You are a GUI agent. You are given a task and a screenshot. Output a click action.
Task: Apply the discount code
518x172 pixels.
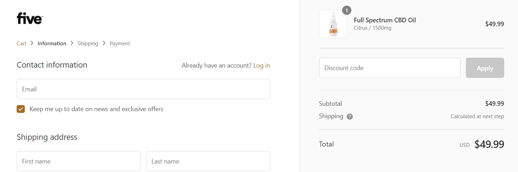(x=485, y=68)
